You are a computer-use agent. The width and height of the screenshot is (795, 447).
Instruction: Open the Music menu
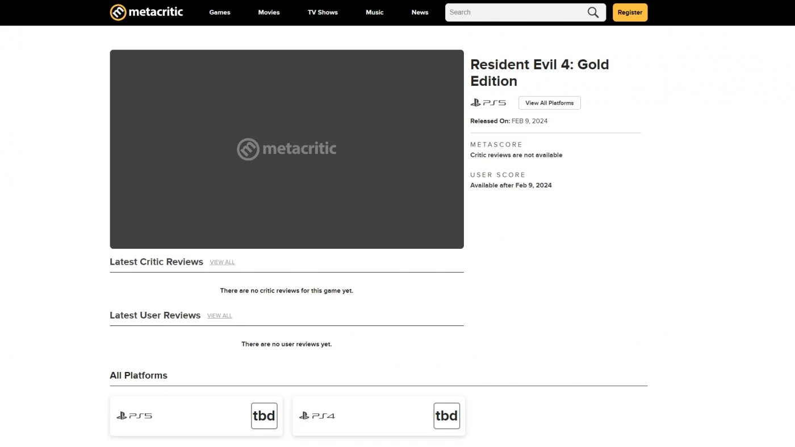(x=375, y=12)
